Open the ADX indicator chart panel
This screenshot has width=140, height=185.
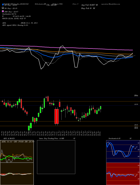[17, 151]
